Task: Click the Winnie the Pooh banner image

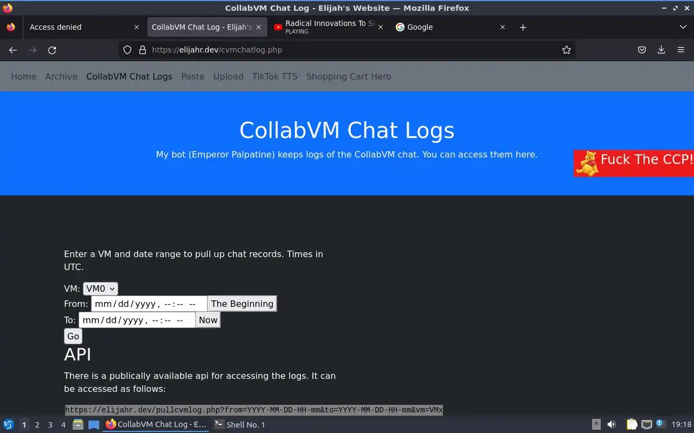Action: (x=587, y=163)
